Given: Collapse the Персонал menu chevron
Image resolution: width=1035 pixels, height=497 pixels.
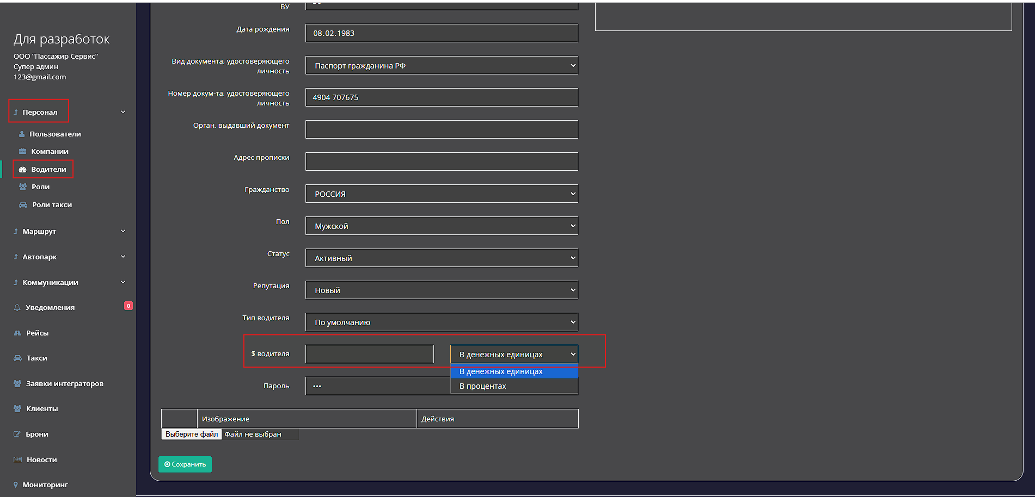Looking at the screenshot, I should click(123, 112).
